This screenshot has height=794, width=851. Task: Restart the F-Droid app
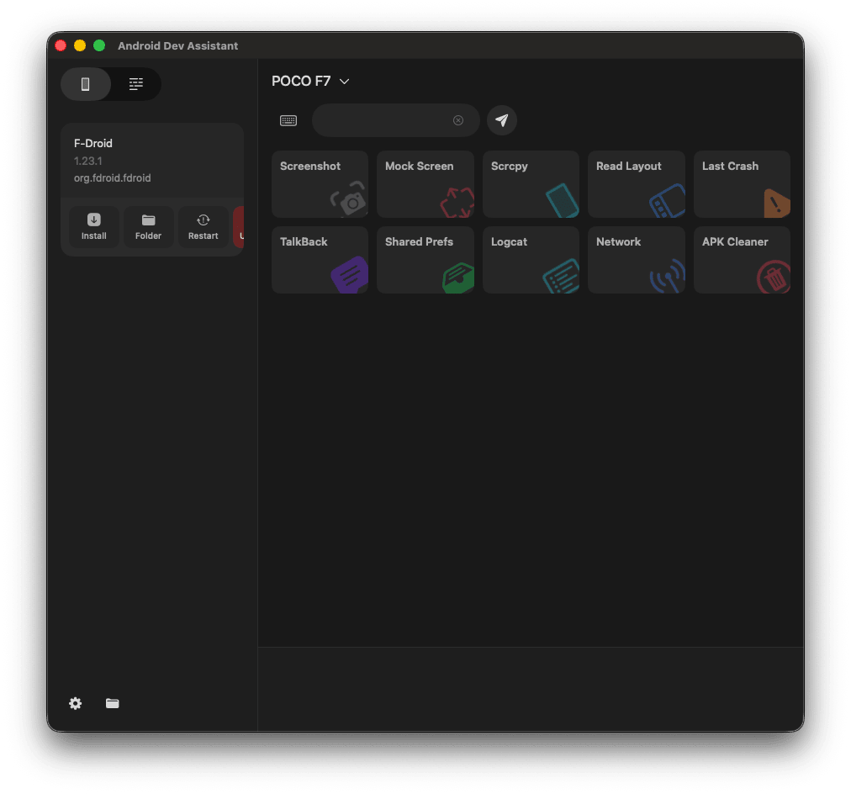coord(203,227)
